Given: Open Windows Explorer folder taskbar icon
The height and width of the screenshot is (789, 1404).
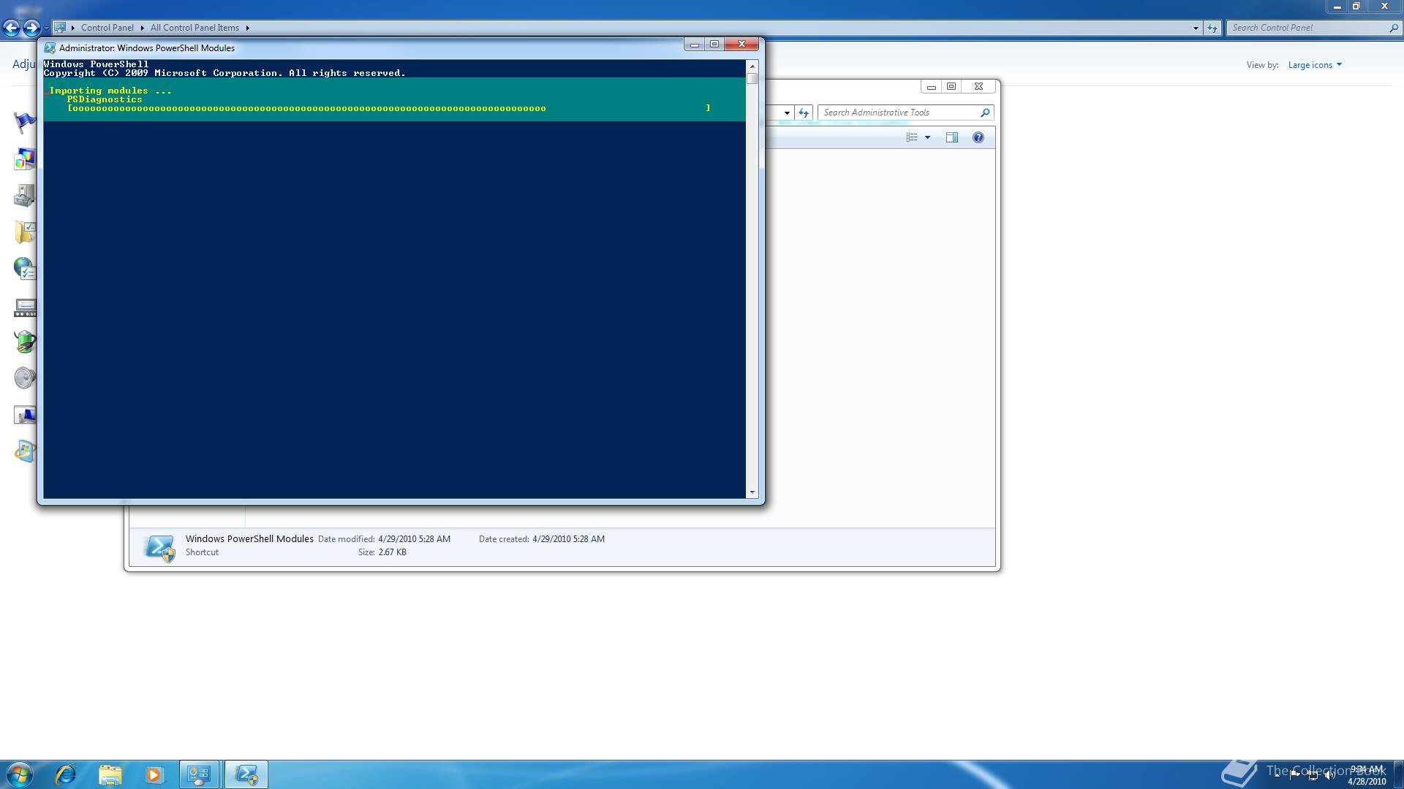Looking at the screenshot, I should click(110, 774).
